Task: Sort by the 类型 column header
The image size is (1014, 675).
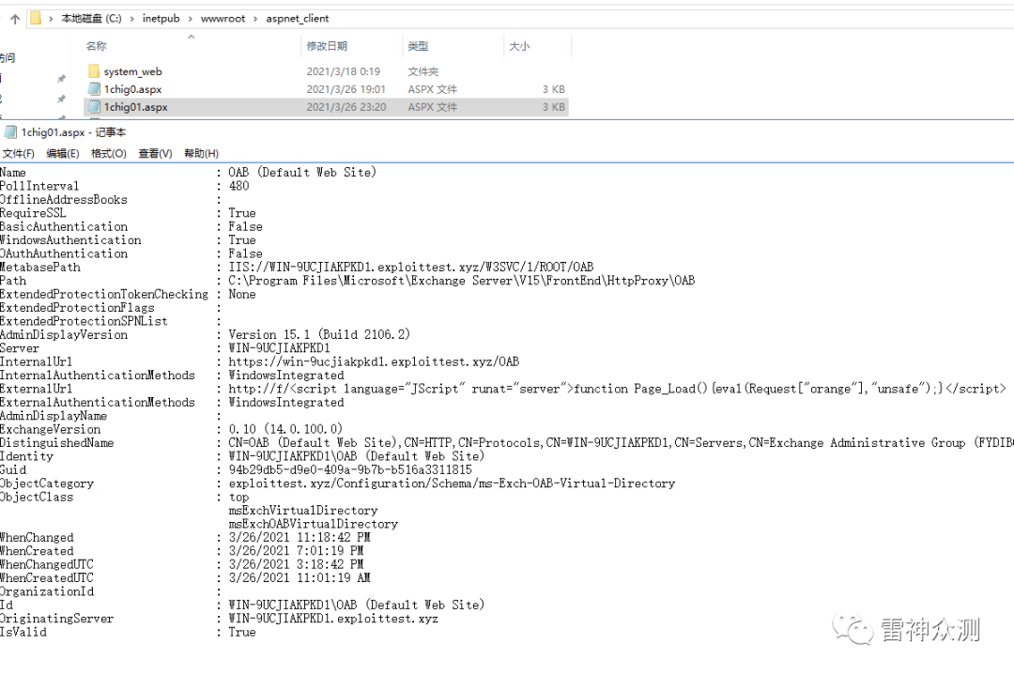Action: coord(418,46)
